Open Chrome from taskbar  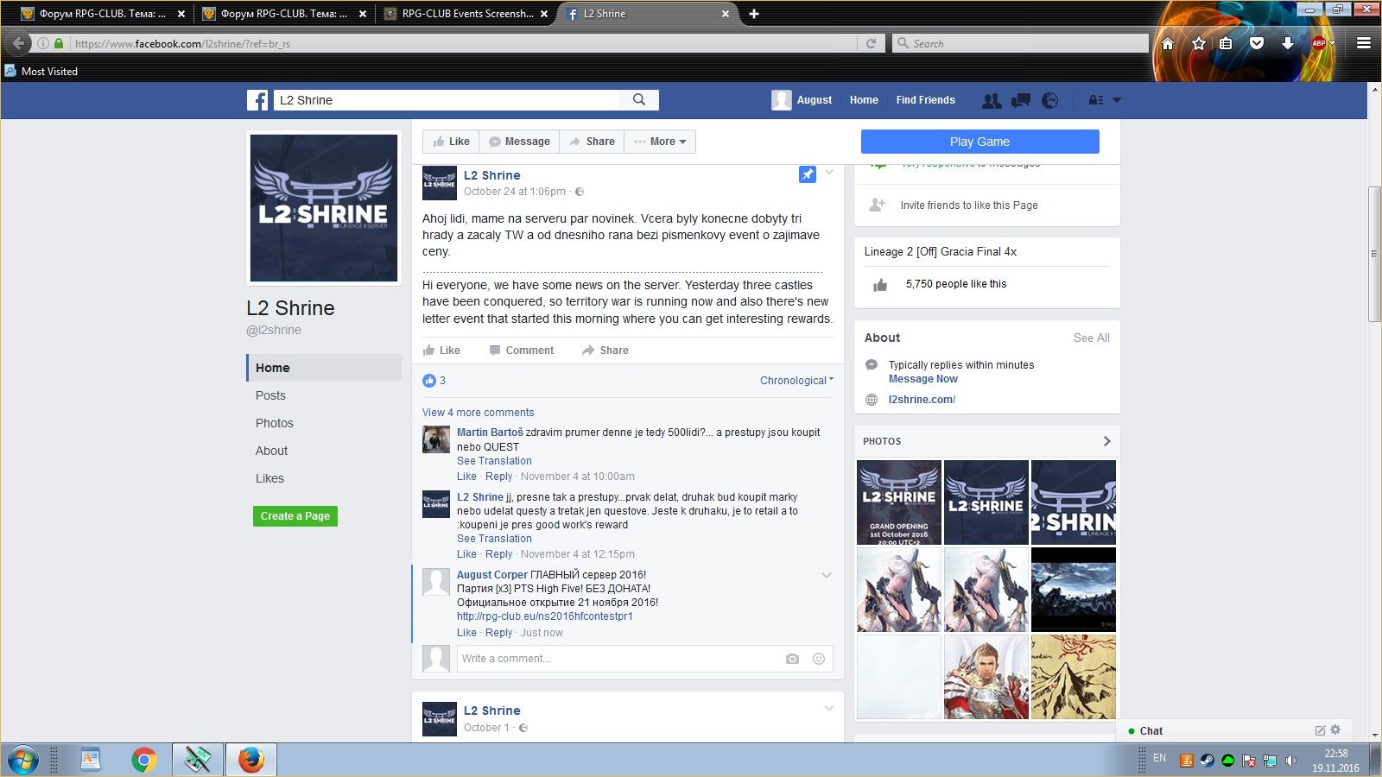143,761
